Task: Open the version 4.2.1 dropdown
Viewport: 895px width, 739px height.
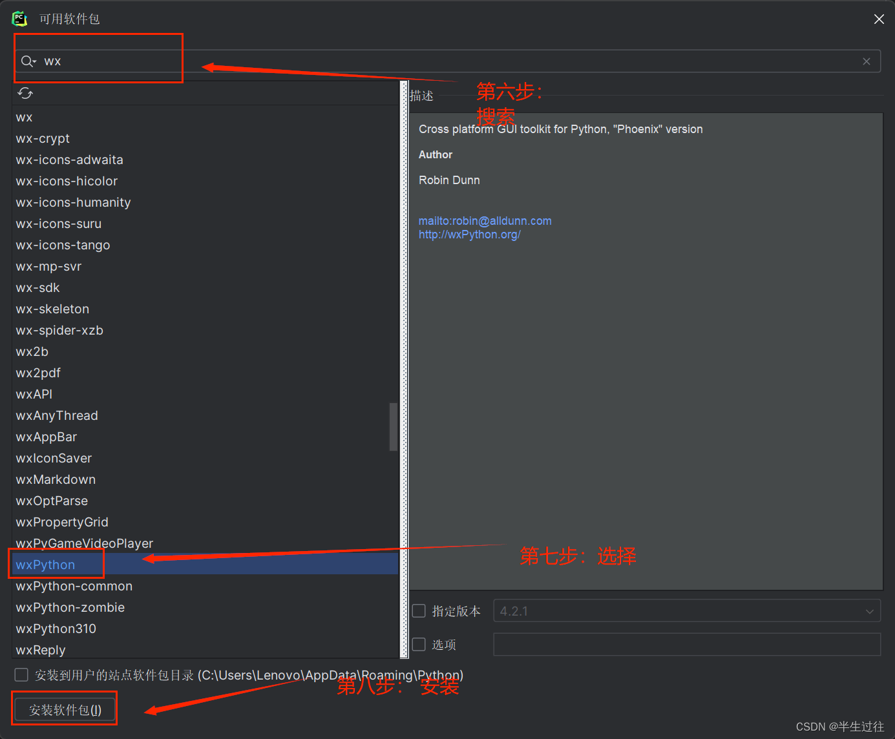Action: tap(687, 611)
